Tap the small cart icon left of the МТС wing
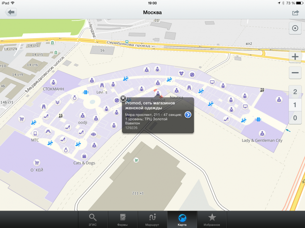This screenshot has height=228, width=305. pos(22,119)
